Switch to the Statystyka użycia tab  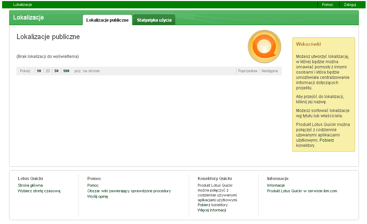click(154, 20)
